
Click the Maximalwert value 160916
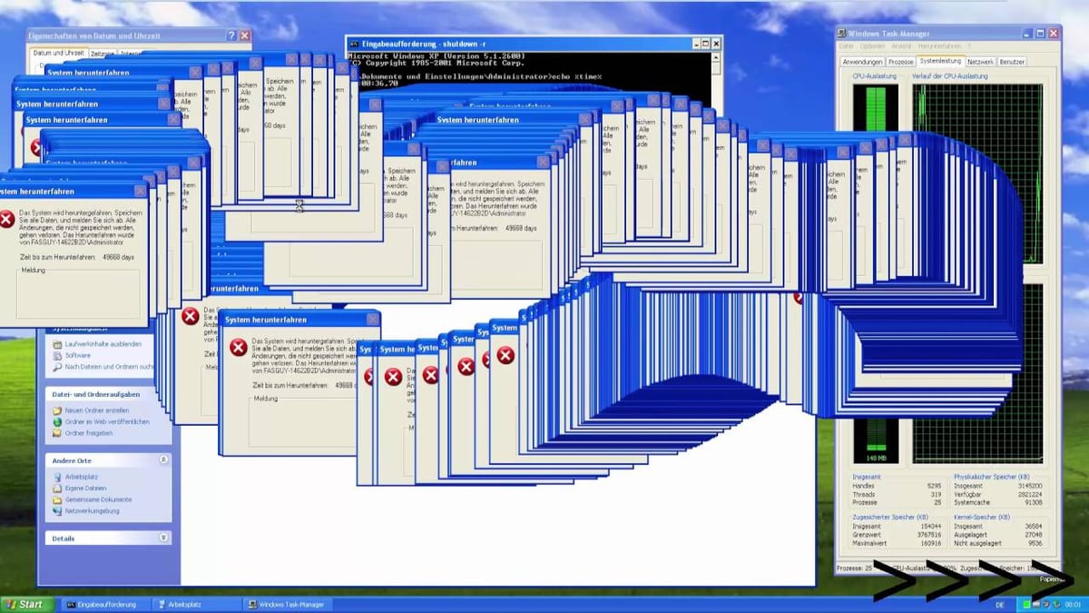(930, 543)
